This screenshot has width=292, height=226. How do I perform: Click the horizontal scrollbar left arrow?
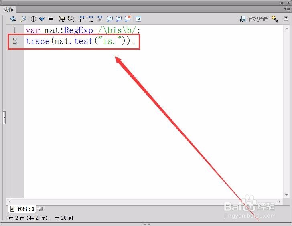[10, 202]
